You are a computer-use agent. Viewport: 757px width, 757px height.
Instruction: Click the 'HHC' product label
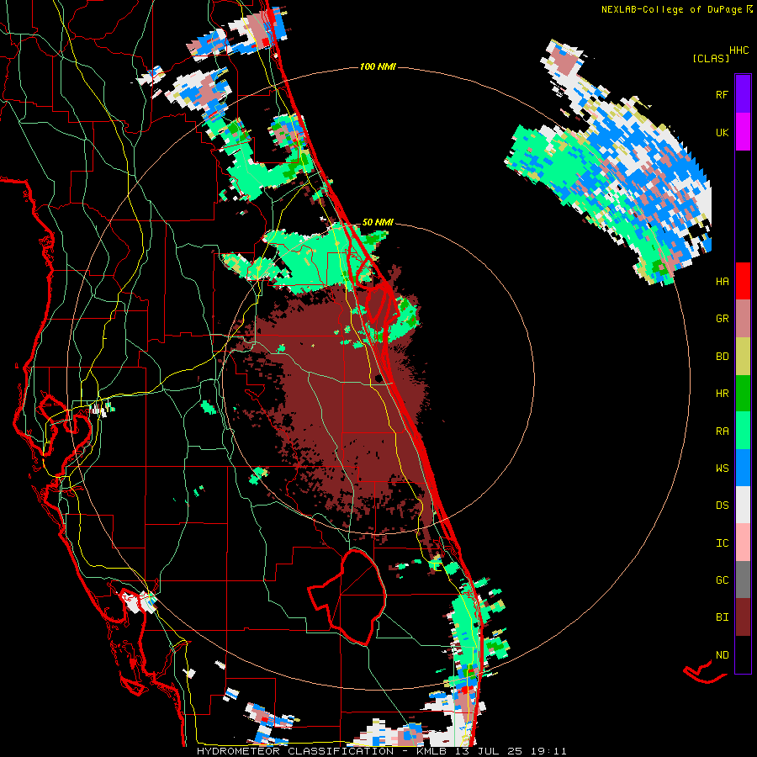(739, 50)
